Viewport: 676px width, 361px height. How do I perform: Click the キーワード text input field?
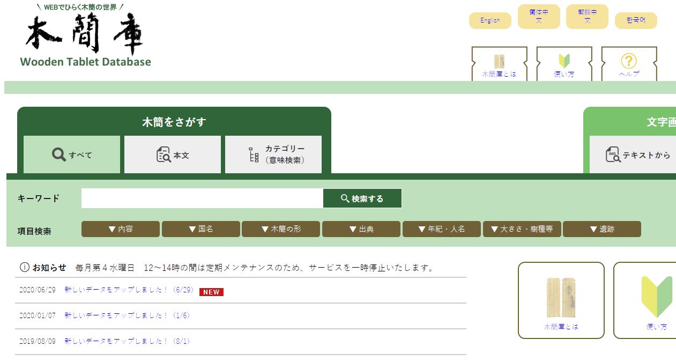click(x=202, y=198)
